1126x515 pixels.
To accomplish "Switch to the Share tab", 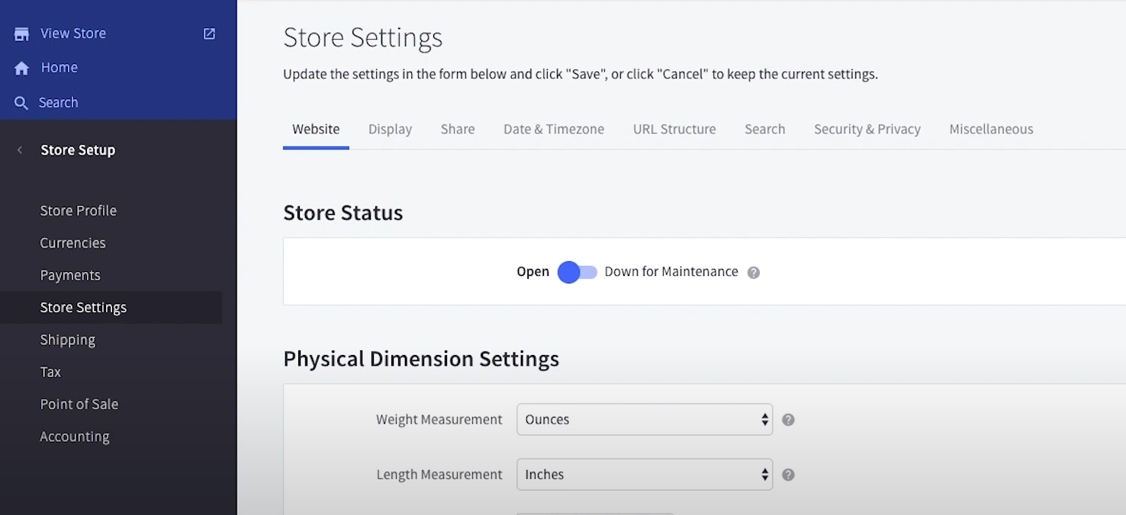I will click(x=458, y=130).
